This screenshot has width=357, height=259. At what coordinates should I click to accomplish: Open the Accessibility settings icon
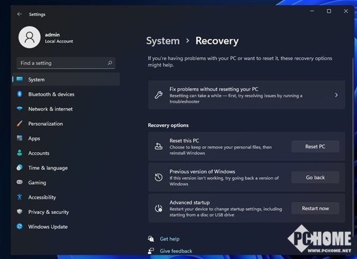(x=20, y=197)
